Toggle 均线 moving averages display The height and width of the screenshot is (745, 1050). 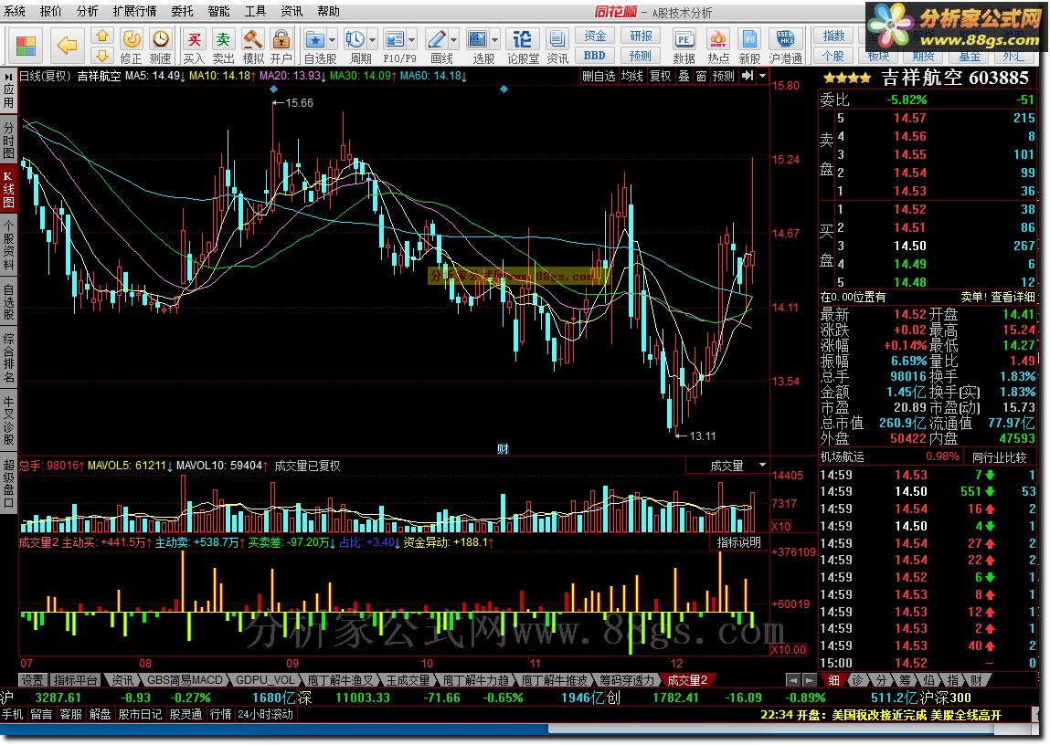pos(631,77)
